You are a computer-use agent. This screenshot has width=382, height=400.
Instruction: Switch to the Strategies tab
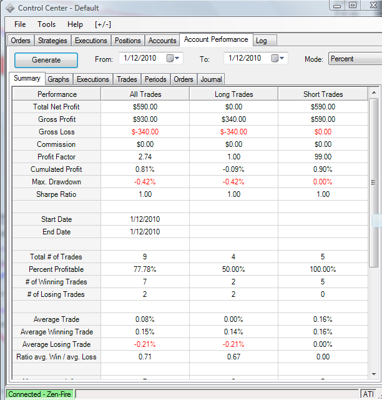(52, 41)
